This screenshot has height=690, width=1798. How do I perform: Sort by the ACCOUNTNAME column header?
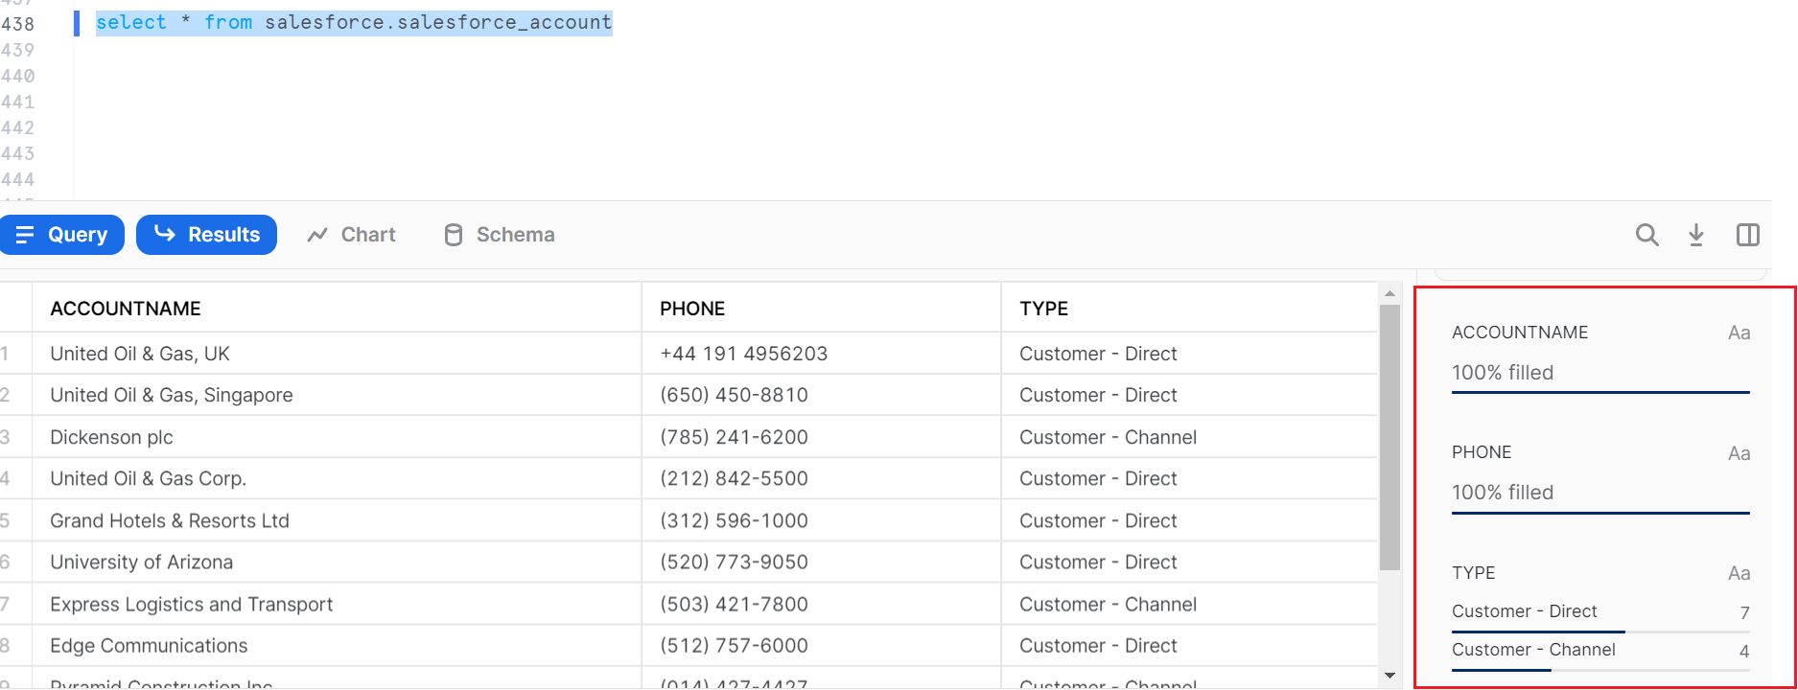[126, 309]
